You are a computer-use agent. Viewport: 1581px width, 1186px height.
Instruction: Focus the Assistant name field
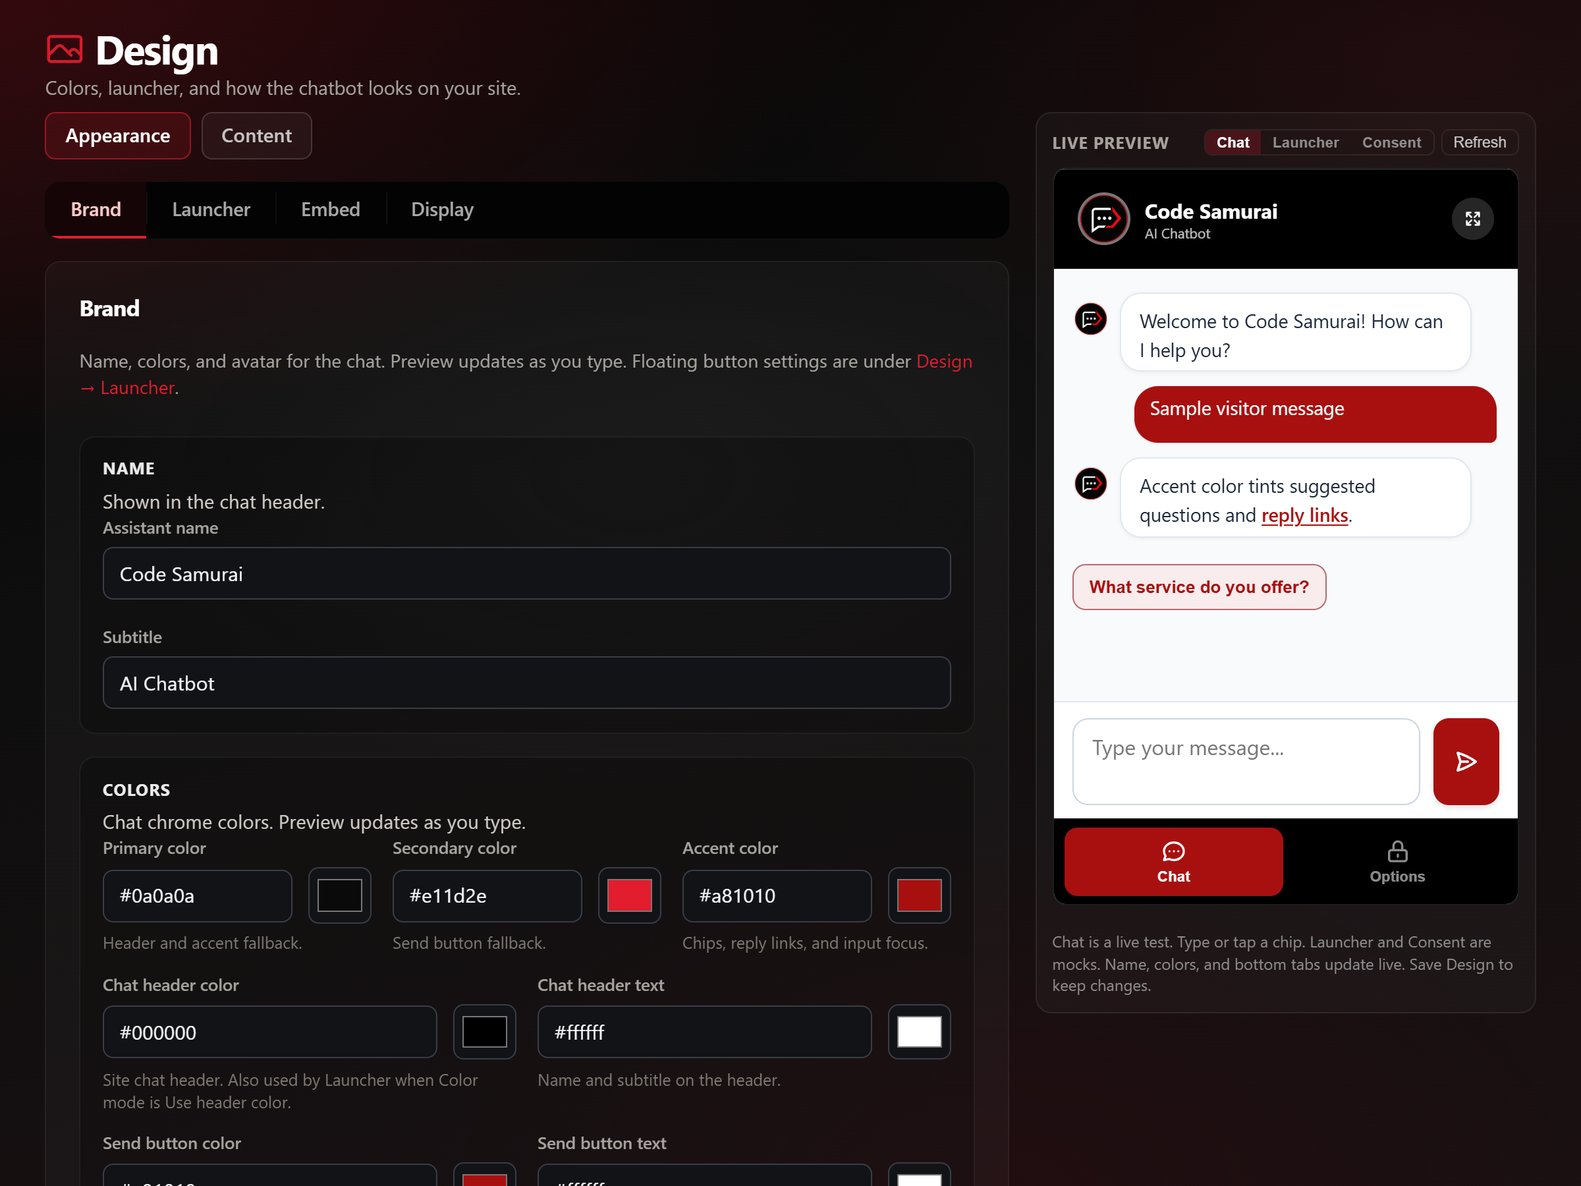(x=527, y=573)
